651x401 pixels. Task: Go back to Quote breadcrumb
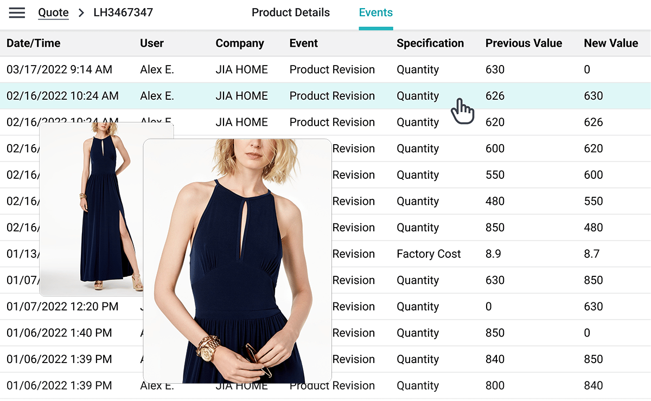[53, 12]
